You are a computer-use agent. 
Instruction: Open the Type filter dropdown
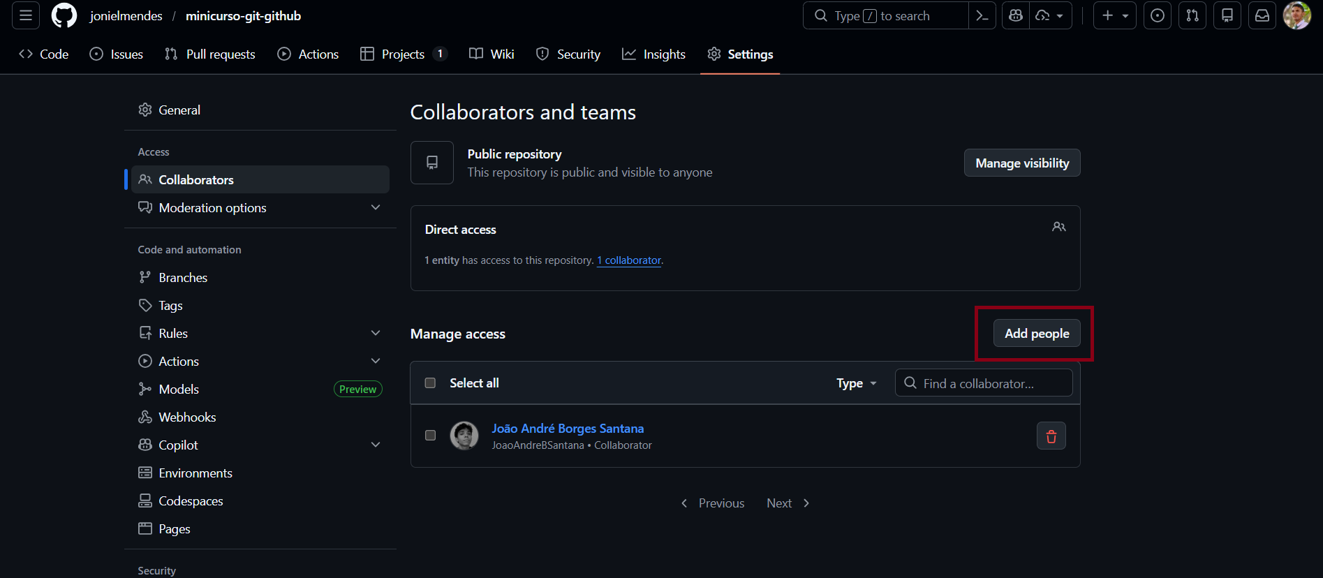pyautogui.click(x=856, y=383)
